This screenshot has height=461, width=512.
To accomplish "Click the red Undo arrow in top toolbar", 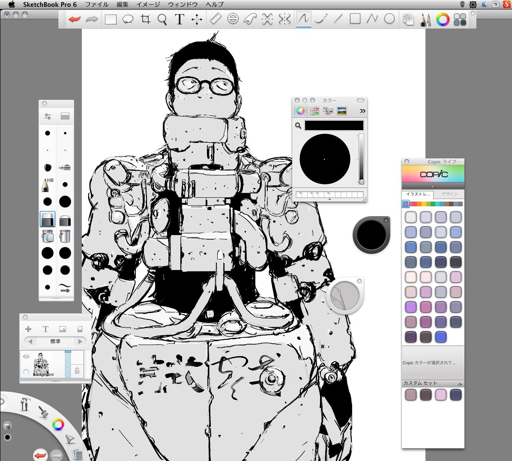I will 75,19.
